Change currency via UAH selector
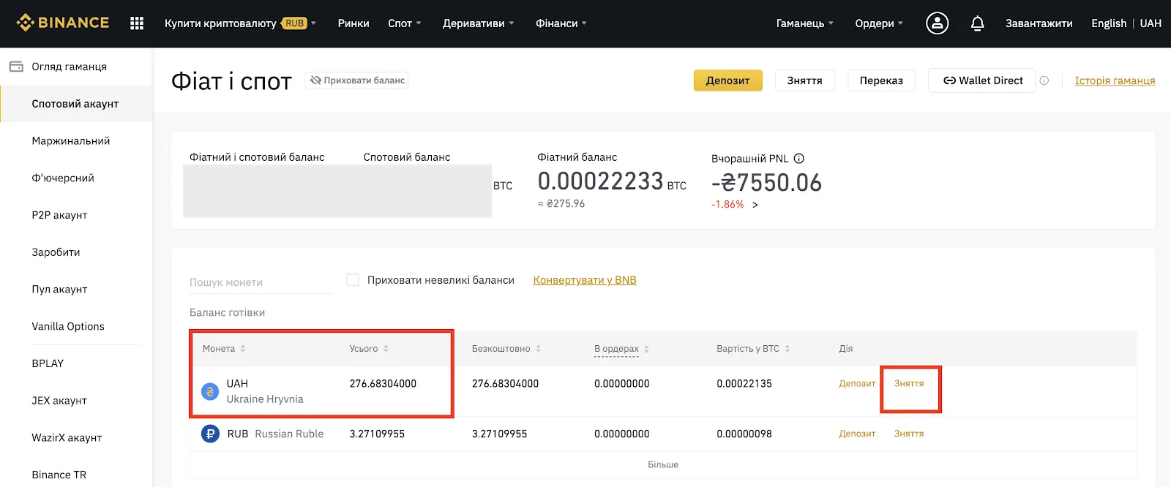Viewport: 1171px width, 487px height. point(1151,23)
